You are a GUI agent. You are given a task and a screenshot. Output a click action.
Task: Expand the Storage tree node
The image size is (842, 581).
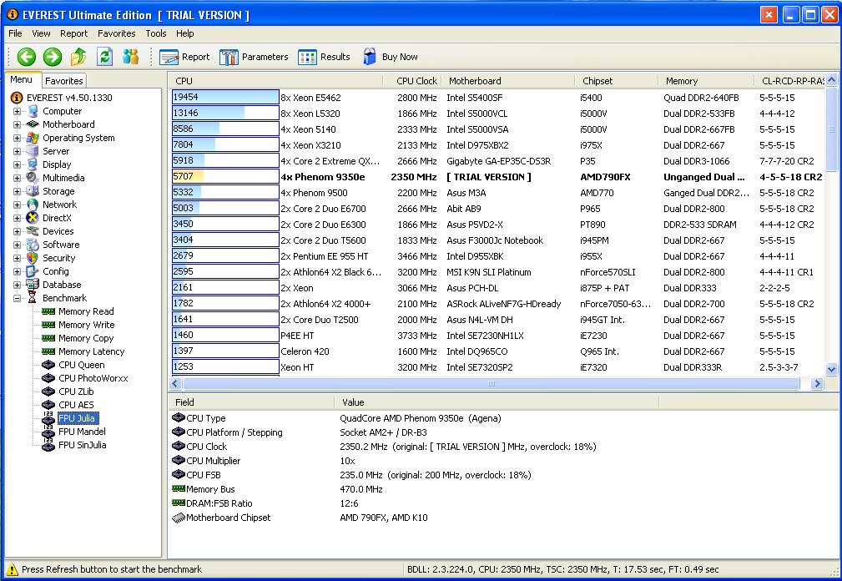[17, 191]
